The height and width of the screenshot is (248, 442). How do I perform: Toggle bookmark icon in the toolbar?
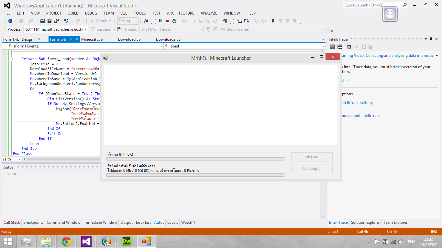click(273, 21)
